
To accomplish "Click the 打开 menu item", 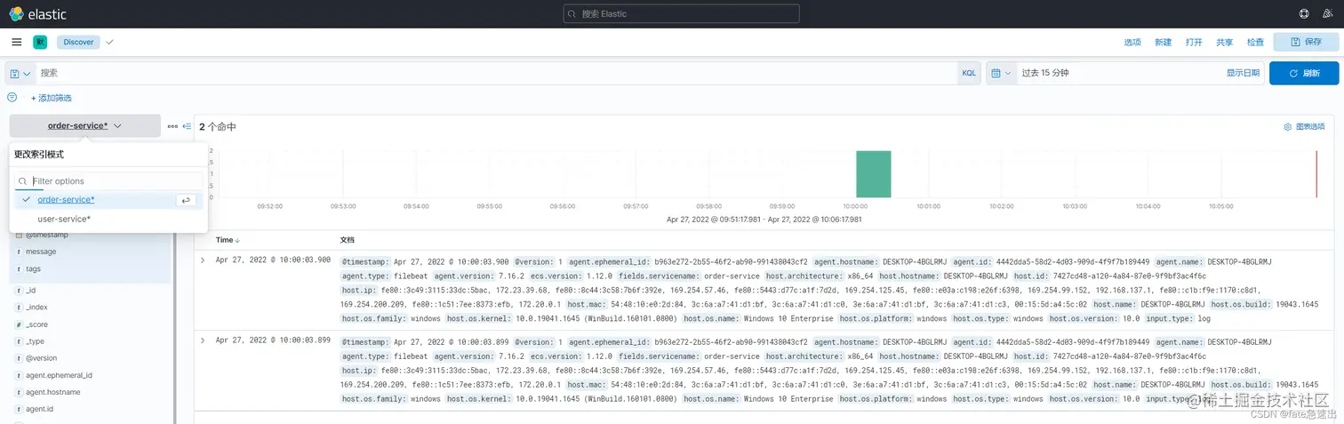I will click(x=1194, y=43).
